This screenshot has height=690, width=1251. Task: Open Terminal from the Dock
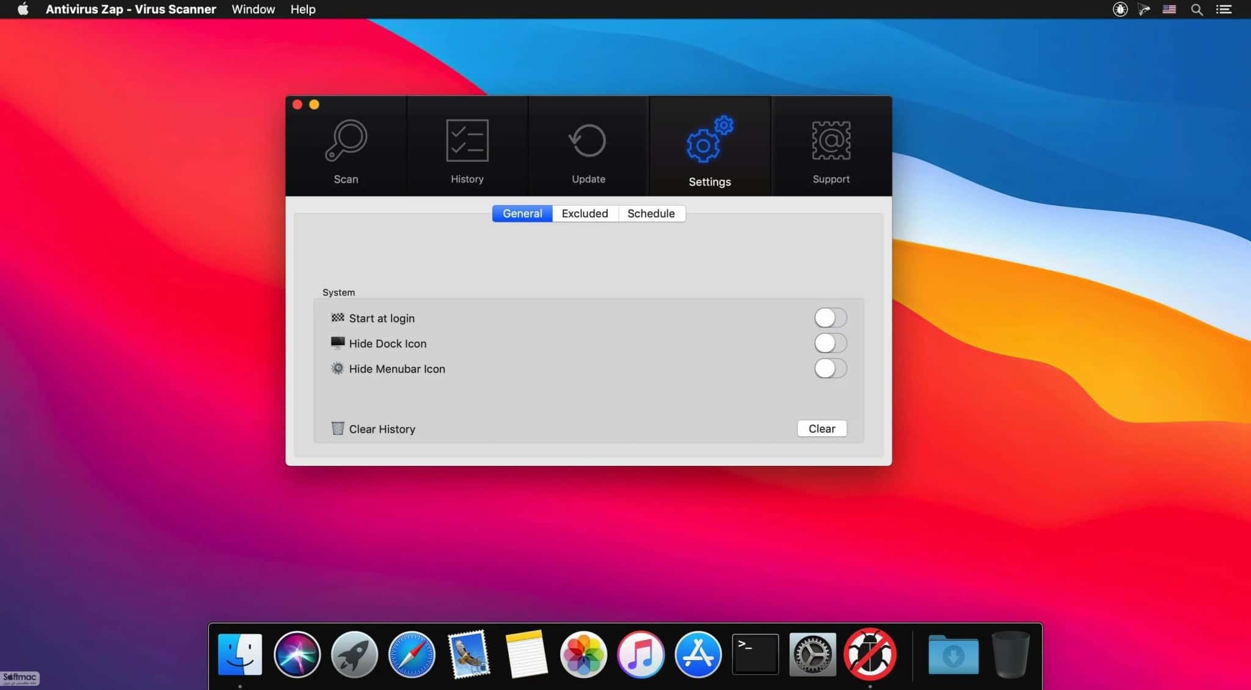point(755,654)
